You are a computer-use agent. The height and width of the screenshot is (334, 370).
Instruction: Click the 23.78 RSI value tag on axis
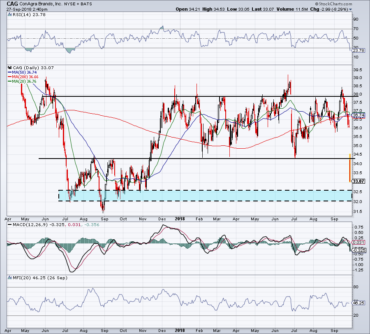[x=359, y=51]
